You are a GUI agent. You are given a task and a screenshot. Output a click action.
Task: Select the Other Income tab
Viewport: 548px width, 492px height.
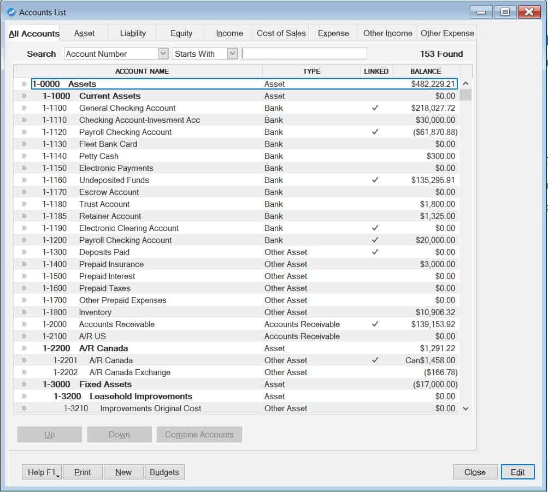[387, 33]
